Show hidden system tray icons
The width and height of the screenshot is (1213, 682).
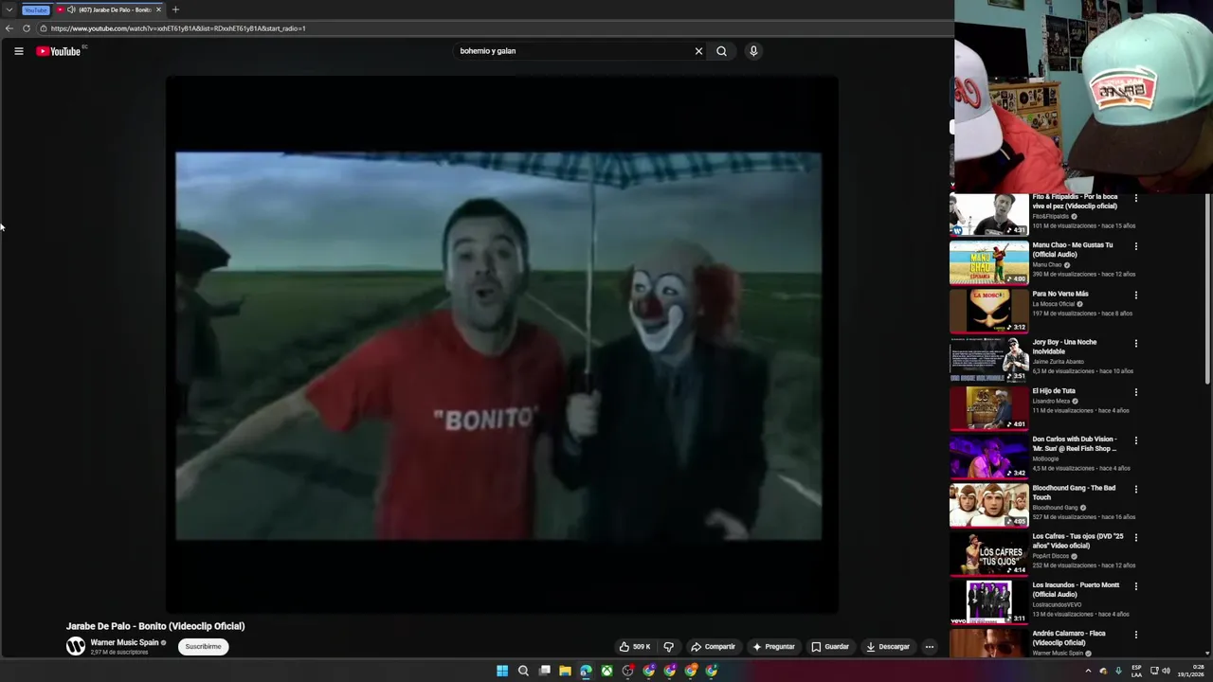pos(1088,671)
